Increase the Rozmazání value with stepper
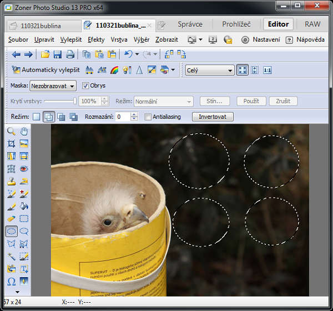Screen dimensions: 333x311 coord(134,115)
